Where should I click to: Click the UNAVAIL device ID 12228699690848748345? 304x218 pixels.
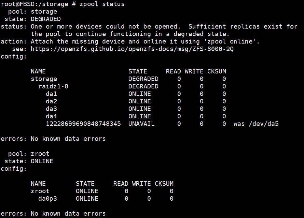pyautogui.click(x=83, y=124)
